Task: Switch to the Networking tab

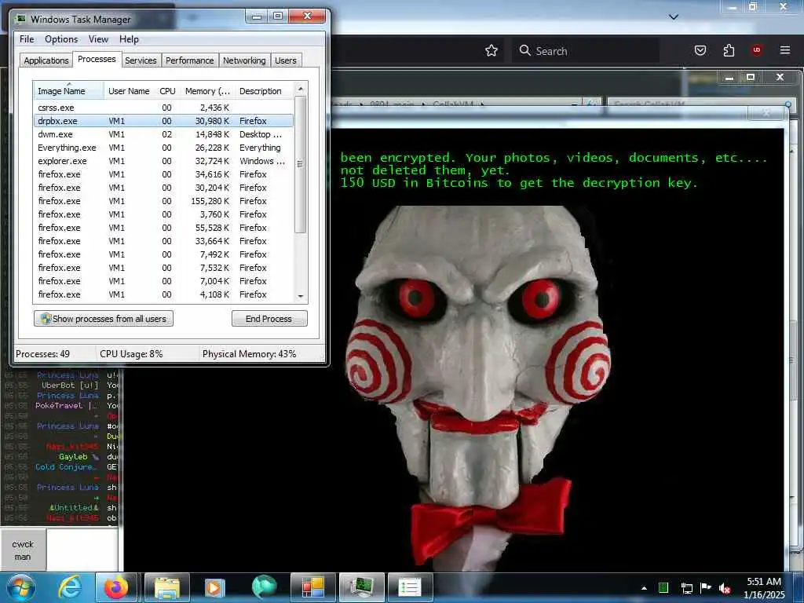Action: pyautogui.click(x=244, y=60)
